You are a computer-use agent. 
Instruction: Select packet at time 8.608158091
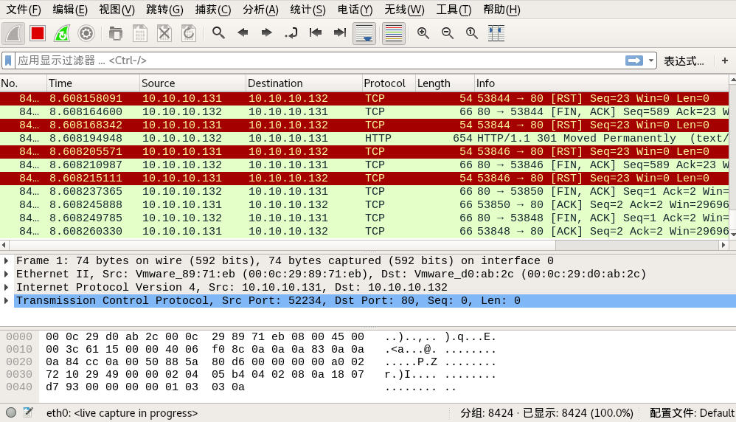click(x=364, y=98)
